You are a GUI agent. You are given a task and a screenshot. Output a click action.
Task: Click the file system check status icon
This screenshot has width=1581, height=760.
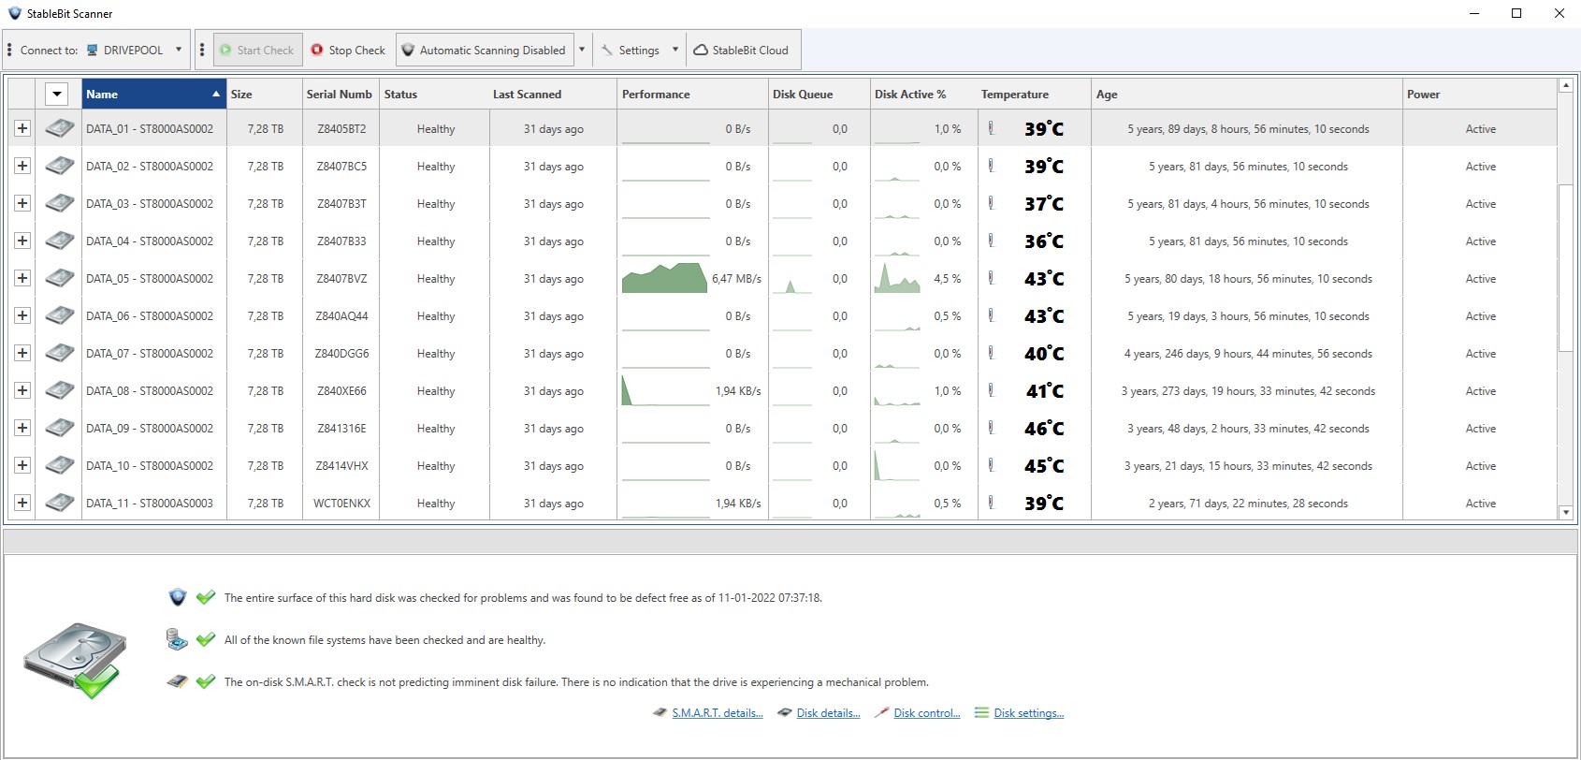[177, 639]
